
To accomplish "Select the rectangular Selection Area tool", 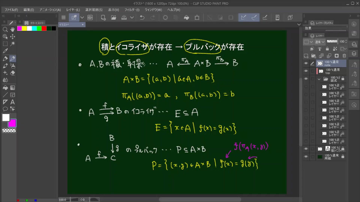I will pyautogui.click(x=5, y=43).
